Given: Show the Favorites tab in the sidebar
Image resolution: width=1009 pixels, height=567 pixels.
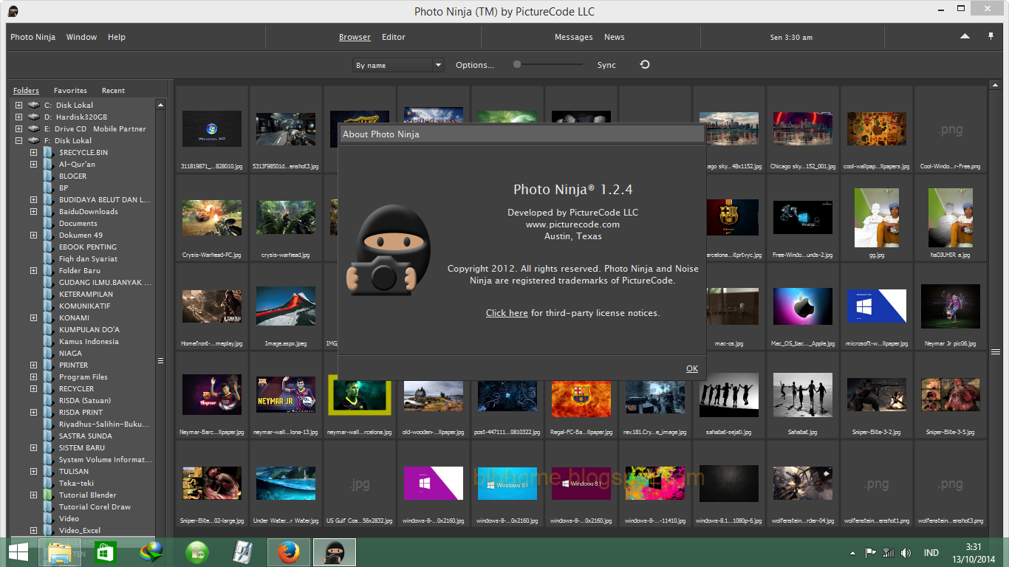Looking at the screenshot, I should (x=70, y=91).
